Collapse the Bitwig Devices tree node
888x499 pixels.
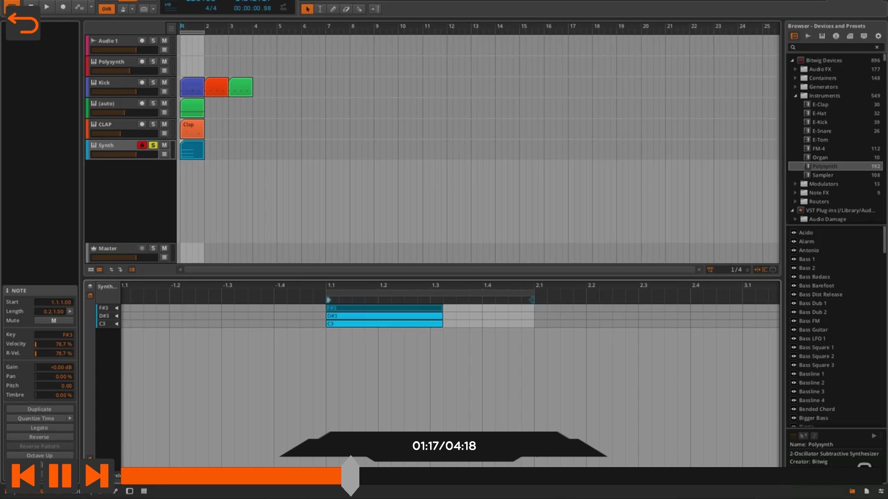click(792, 61)
